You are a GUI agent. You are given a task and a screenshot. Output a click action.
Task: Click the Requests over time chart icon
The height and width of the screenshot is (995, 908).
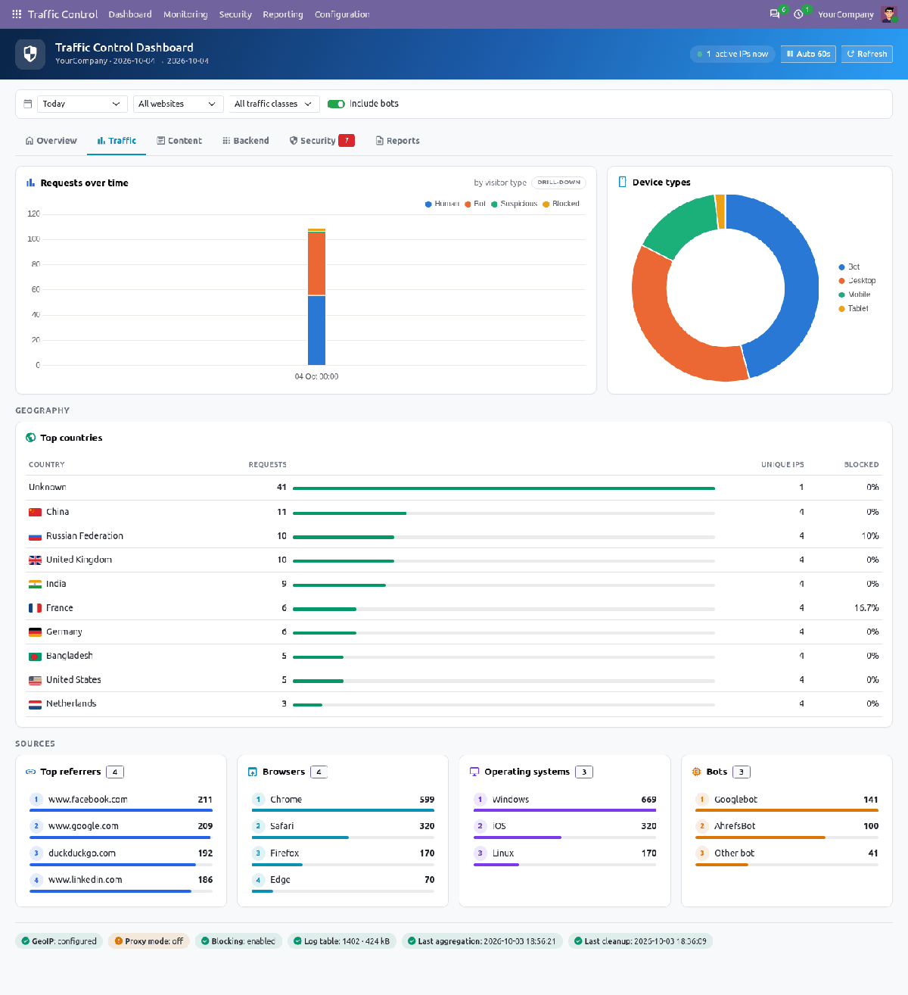(31, 182)
